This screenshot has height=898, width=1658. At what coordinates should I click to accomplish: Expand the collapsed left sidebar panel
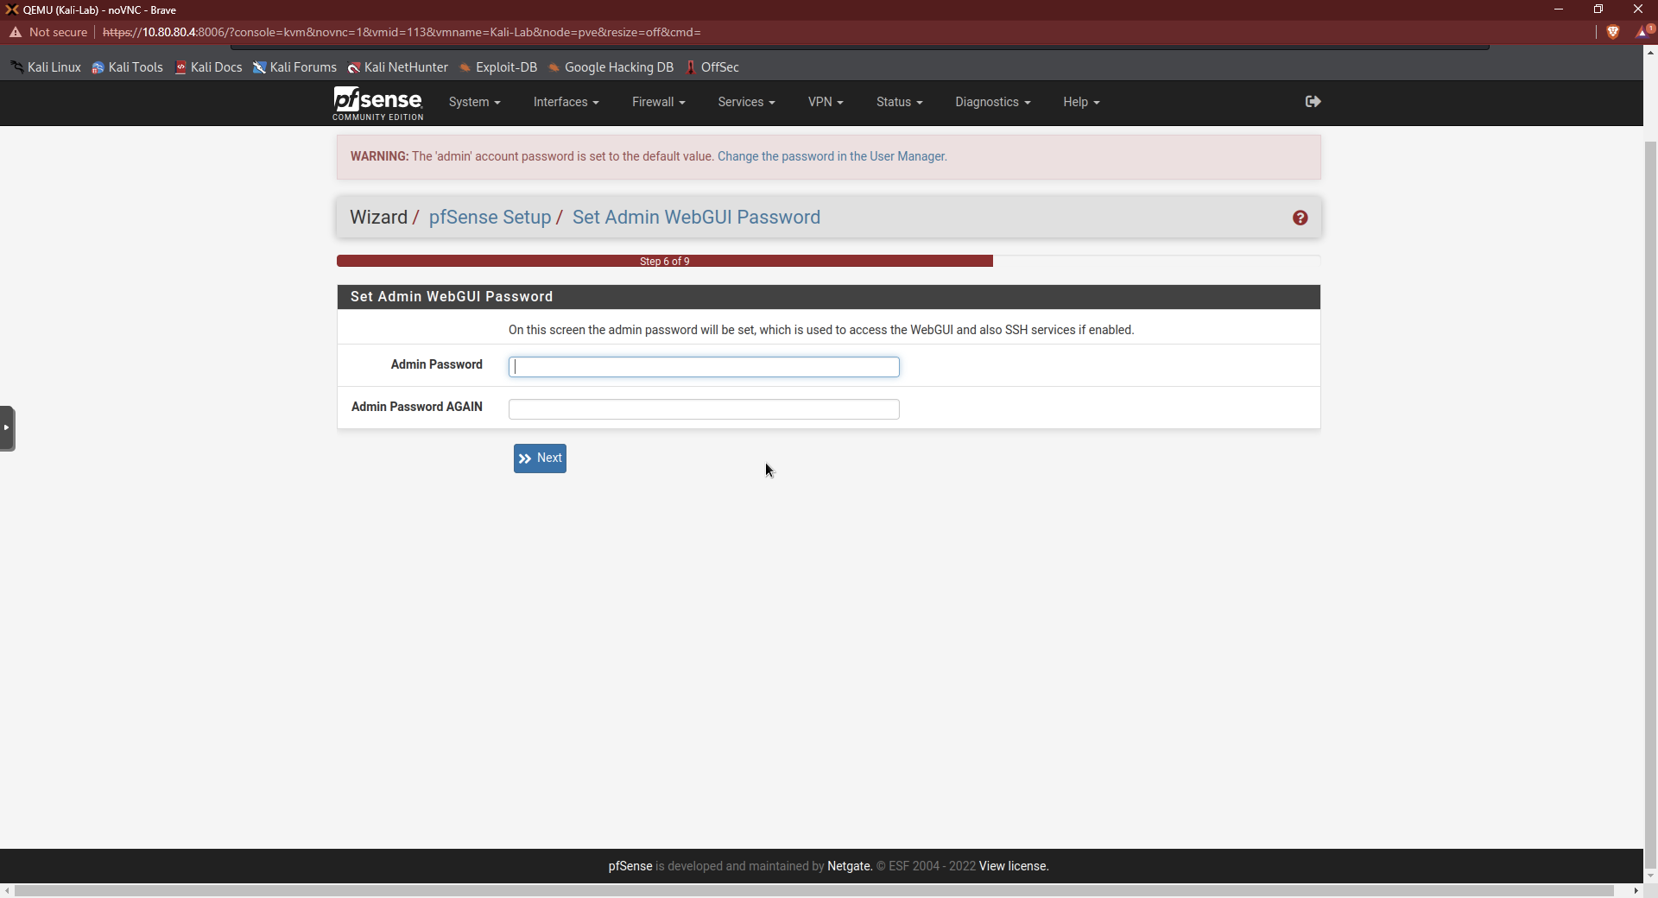(7, 428)
